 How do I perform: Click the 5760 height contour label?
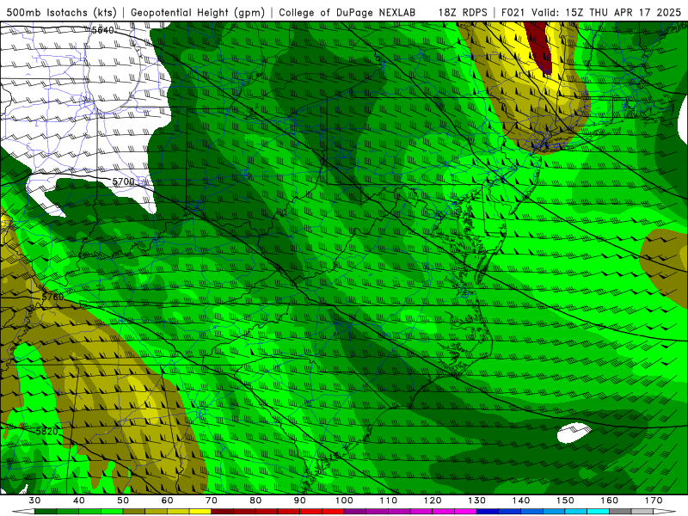pyautogui.click(x=52, y=297)
